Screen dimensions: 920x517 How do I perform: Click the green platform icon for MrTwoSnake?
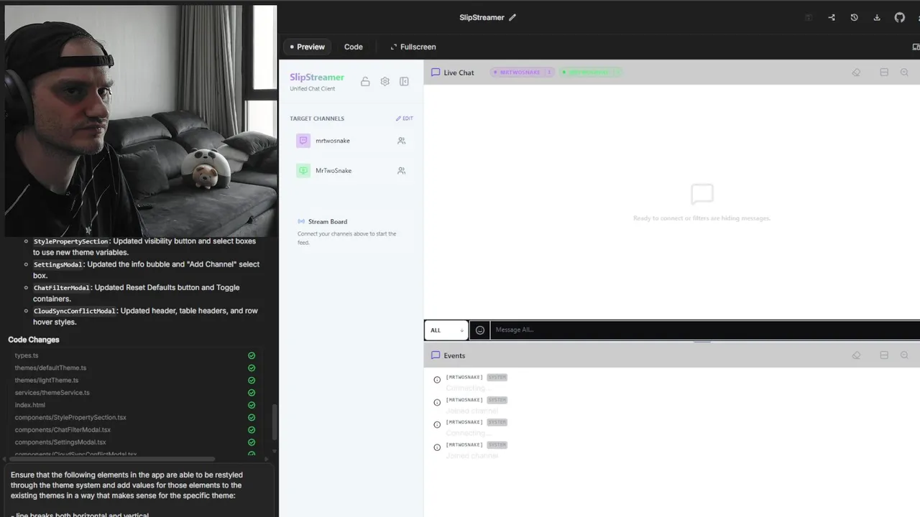point(303,171)
